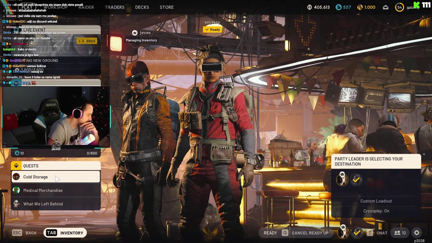Click the 0/600 progress value
Screen dimensions: 432x243
[x=92, y=153]
